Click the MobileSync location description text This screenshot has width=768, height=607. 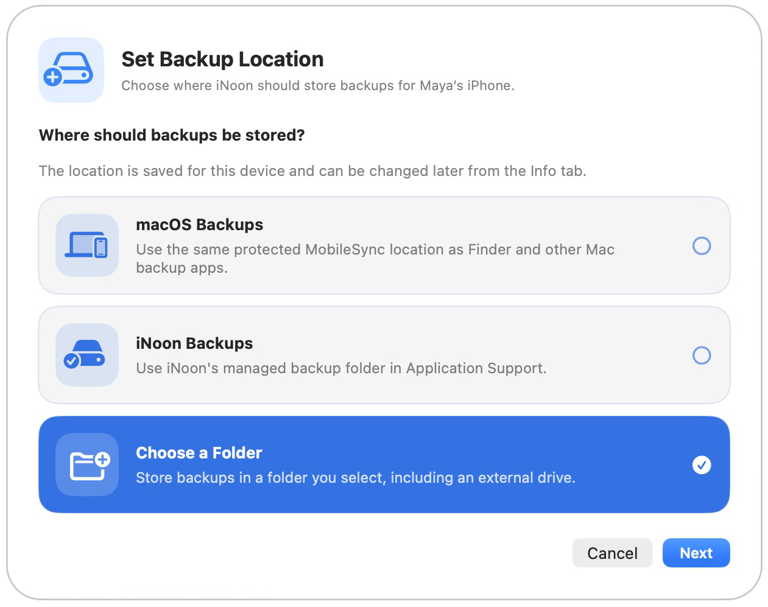375,259
